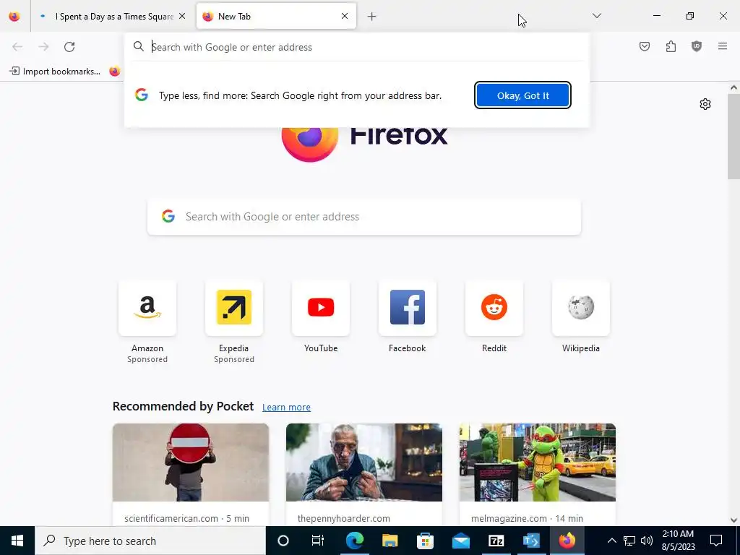Click the page search box with Google
The height and width of the screenshot is (555, 740).
(x=364, y=217)
